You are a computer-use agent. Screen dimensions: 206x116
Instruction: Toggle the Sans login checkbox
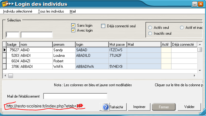[x=73, y=25]
